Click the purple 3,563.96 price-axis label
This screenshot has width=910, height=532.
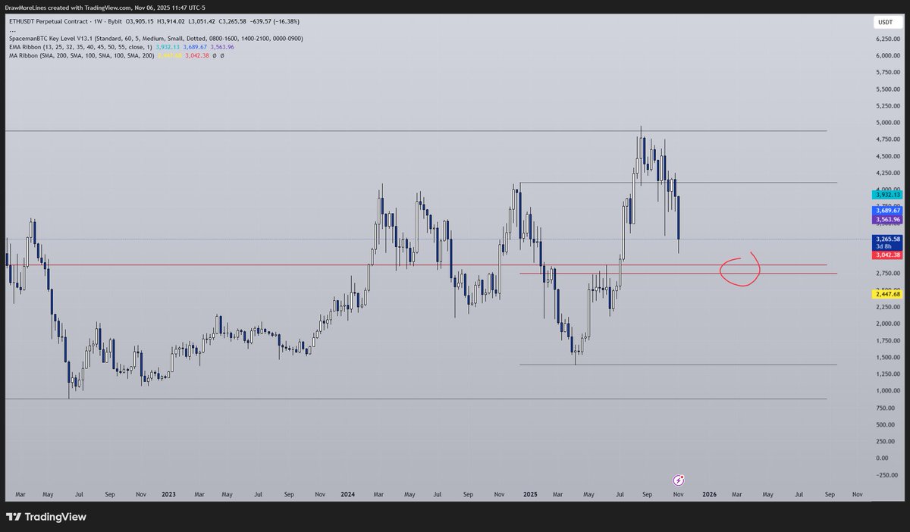click(x=886, y=220)
